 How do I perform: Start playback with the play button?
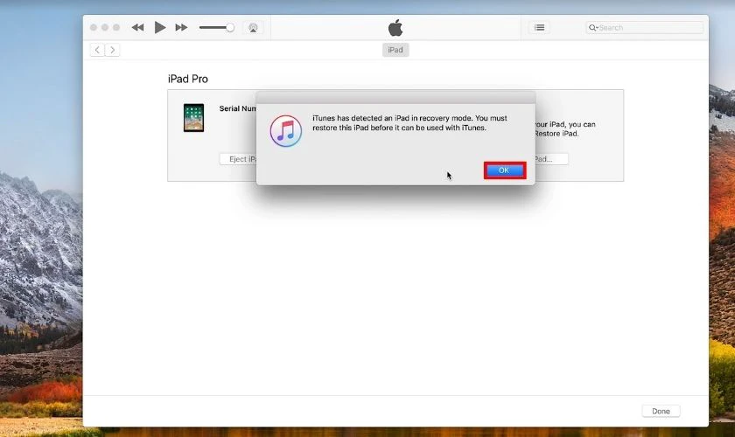(x=160, y=28)
